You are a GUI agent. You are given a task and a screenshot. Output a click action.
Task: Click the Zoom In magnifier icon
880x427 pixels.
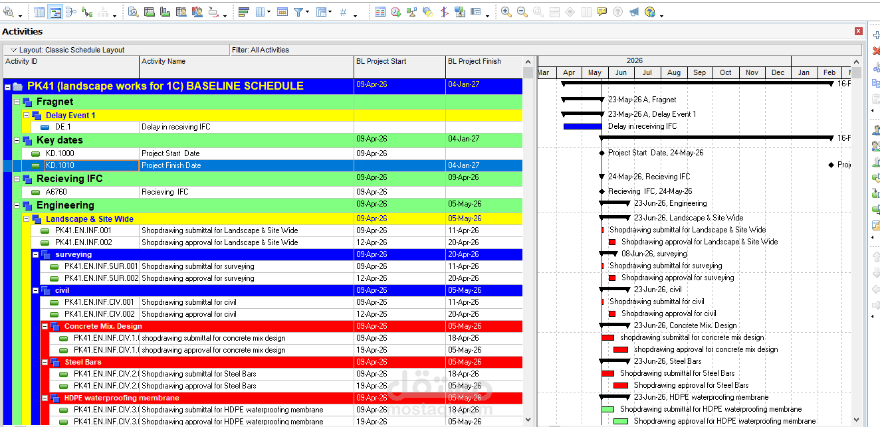[506, 12]
